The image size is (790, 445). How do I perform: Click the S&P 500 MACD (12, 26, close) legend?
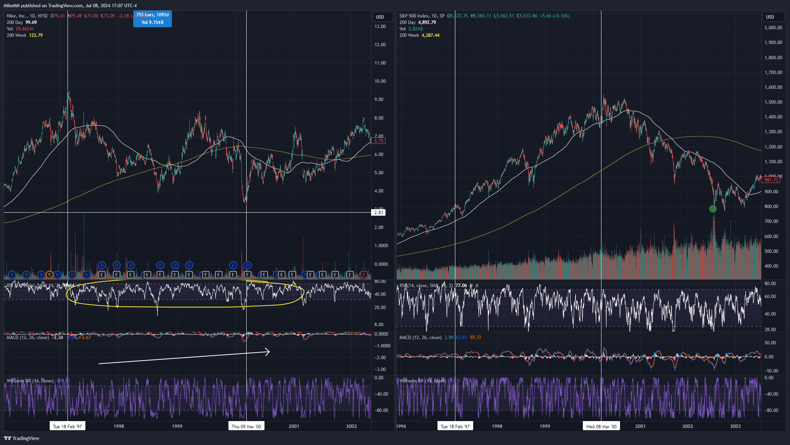pyautogui.click(x=420, y=338)
